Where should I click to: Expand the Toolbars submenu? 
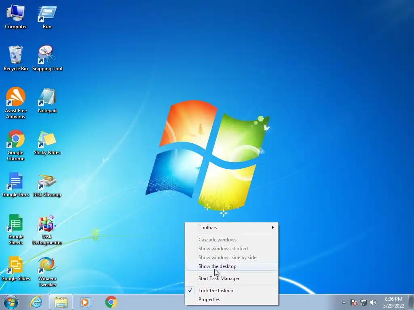232,228
